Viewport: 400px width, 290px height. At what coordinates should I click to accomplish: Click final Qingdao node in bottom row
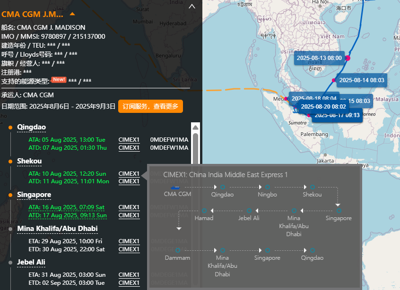313,250
